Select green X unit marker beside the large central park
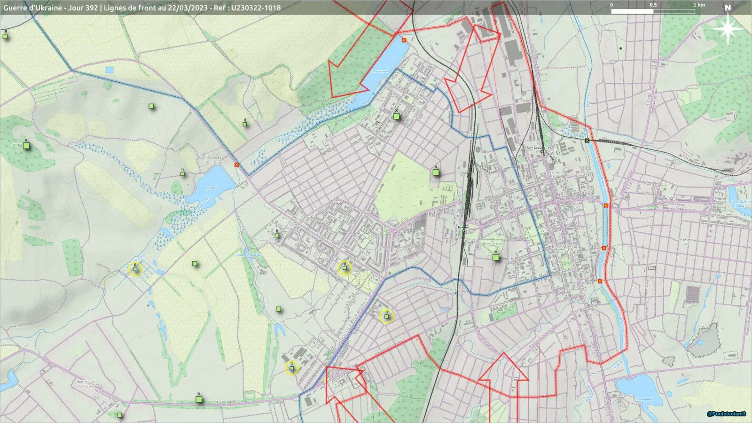 click(436, 171)
